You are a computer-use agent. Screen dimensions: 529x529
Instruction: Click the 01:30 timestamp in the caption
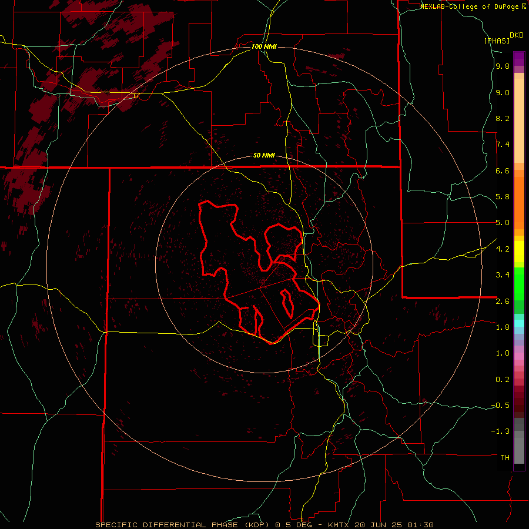pos(420,525)
